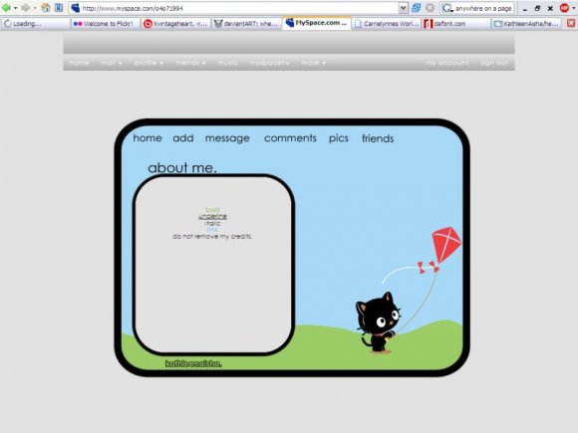Open the Back history dropdown arrow
578x433 pixels.
coord(16,8)
